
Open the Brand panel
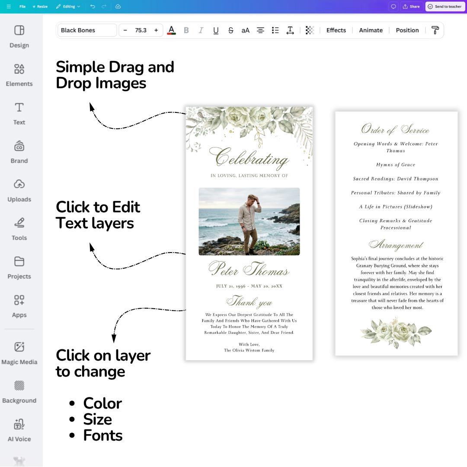[19, 152]
